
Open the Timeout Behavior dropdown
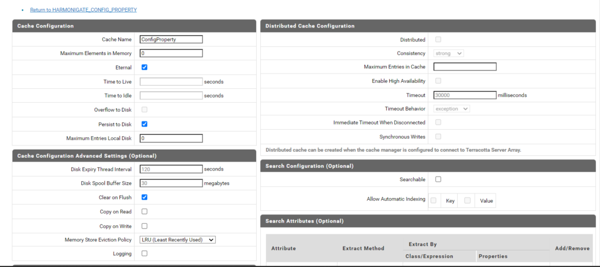click(452, 109)
